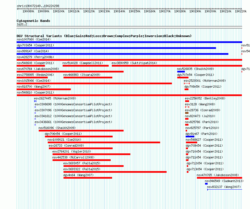
Task: Click nsv526835 (Shaikh2009) label
Action: coord(196,69)
